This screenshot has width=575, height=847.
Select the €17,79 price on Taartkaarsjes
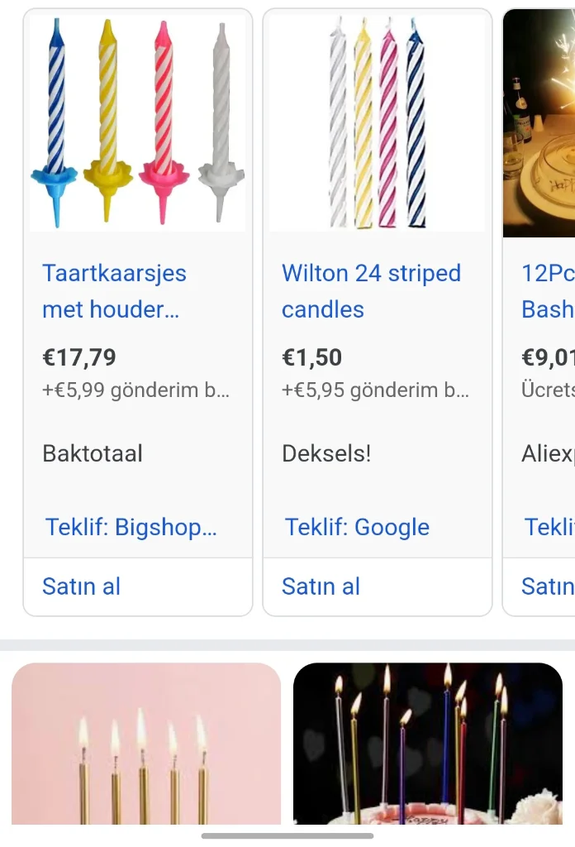[x=79, y=357]
